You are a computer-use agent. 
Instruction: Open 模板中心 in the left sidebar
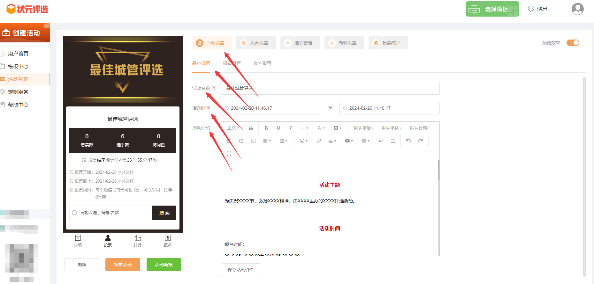point(18,66)
